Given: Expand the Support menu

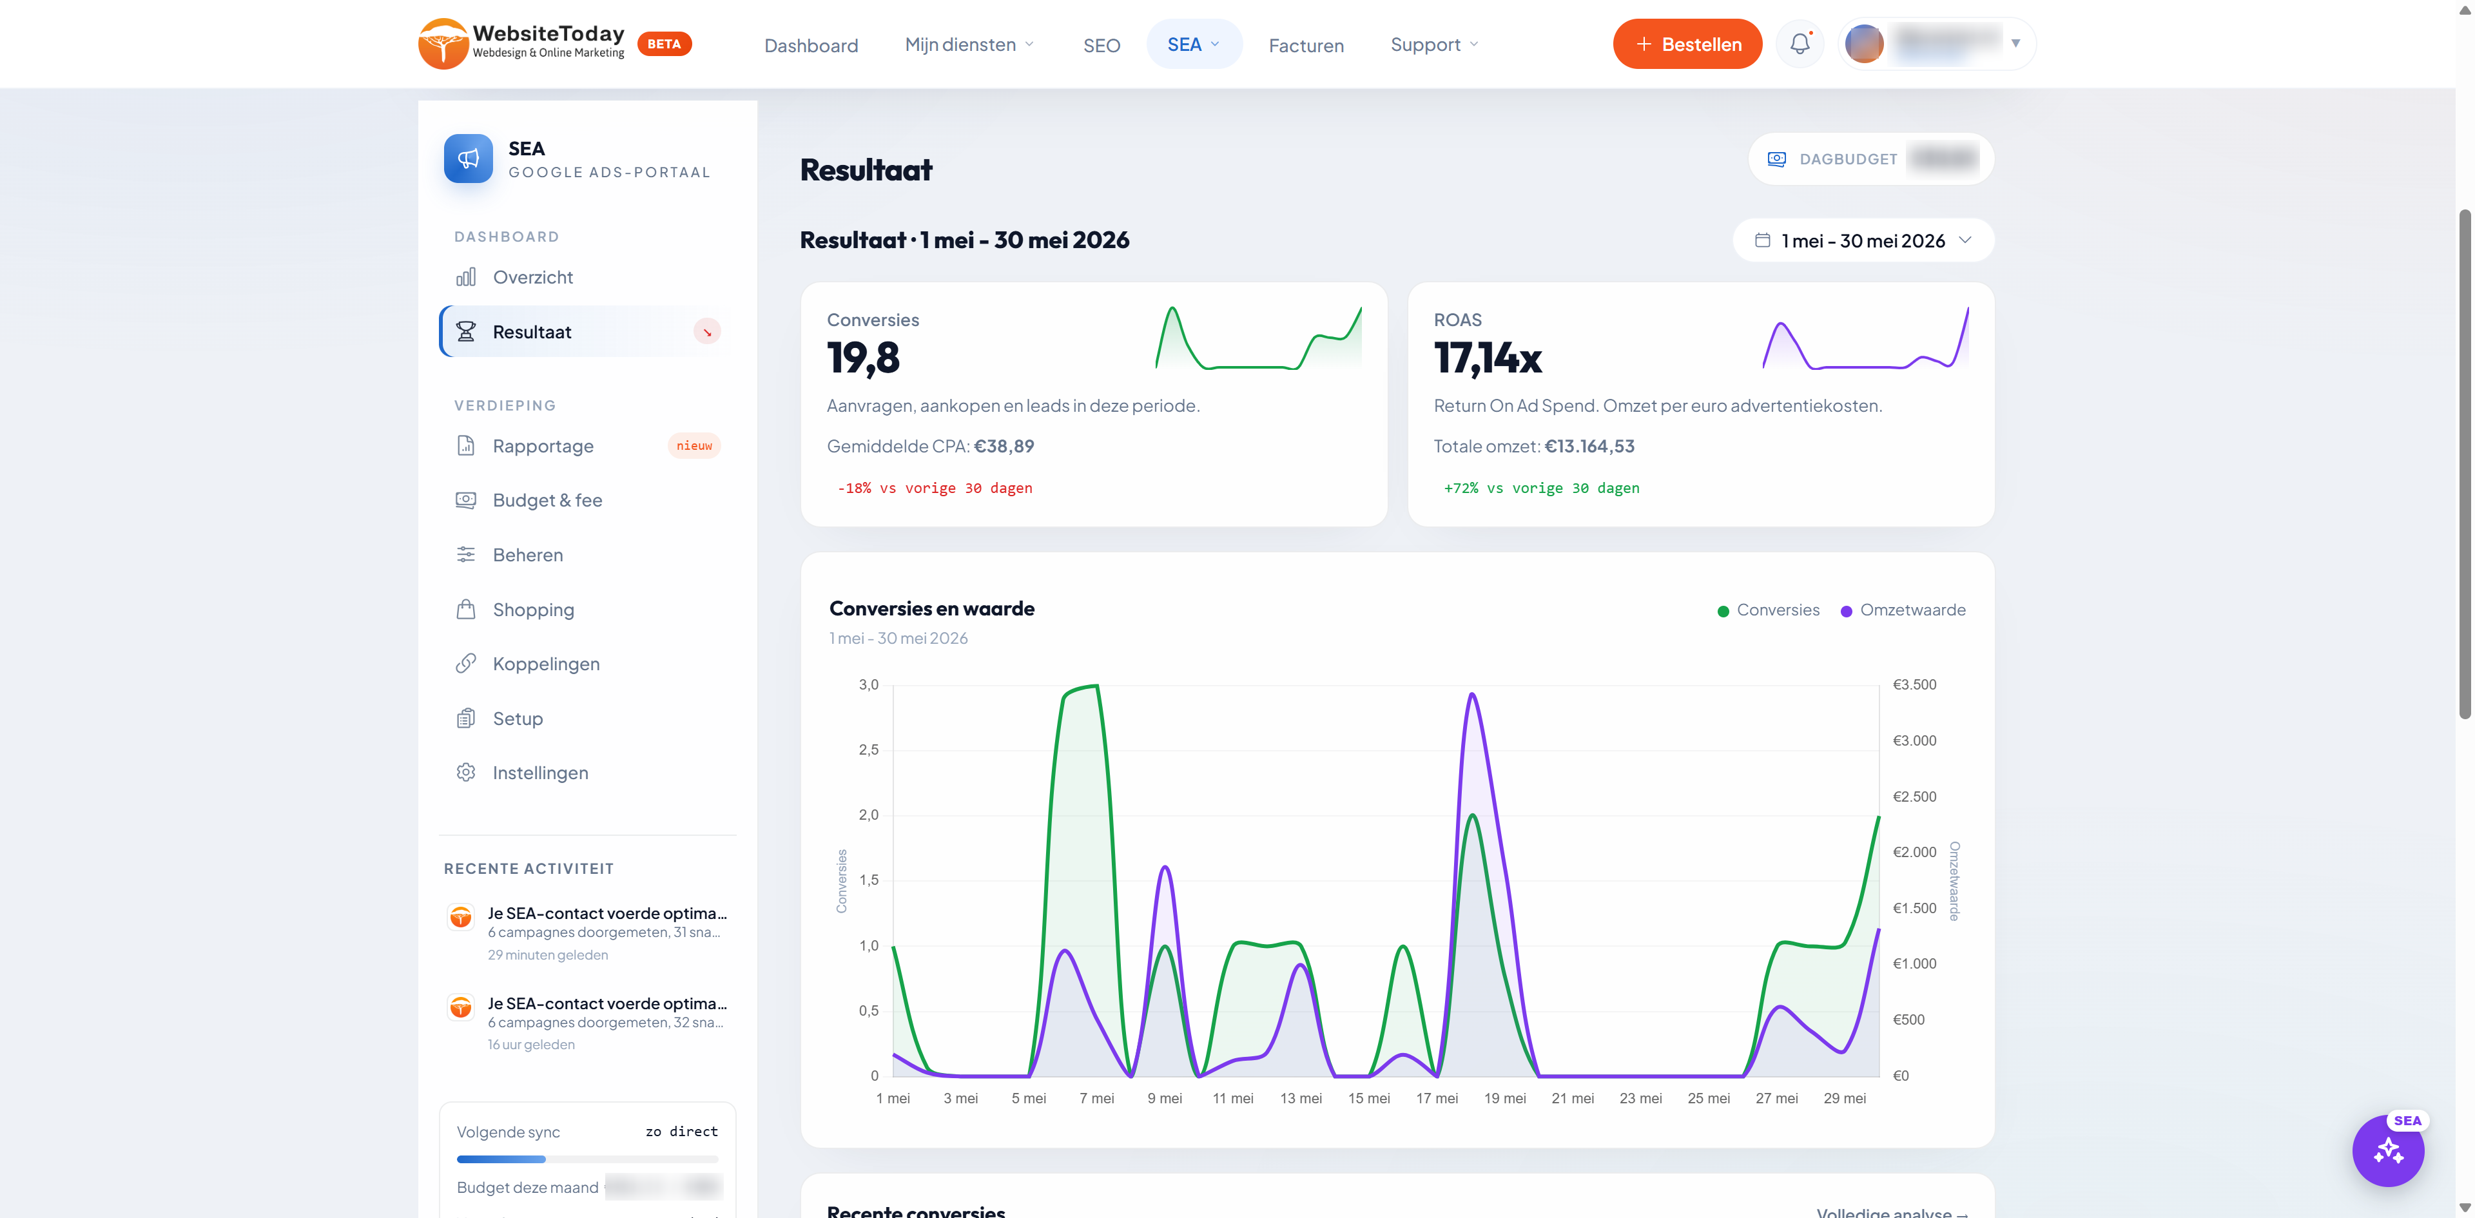Looking at the screenshot, I should coord(1435,44).
